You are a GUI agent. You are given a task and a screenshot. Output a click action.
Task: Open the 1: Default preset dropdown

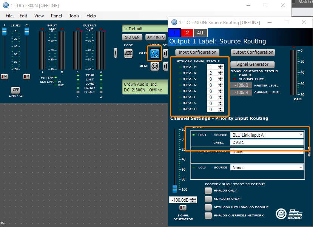tap(145, 28)
